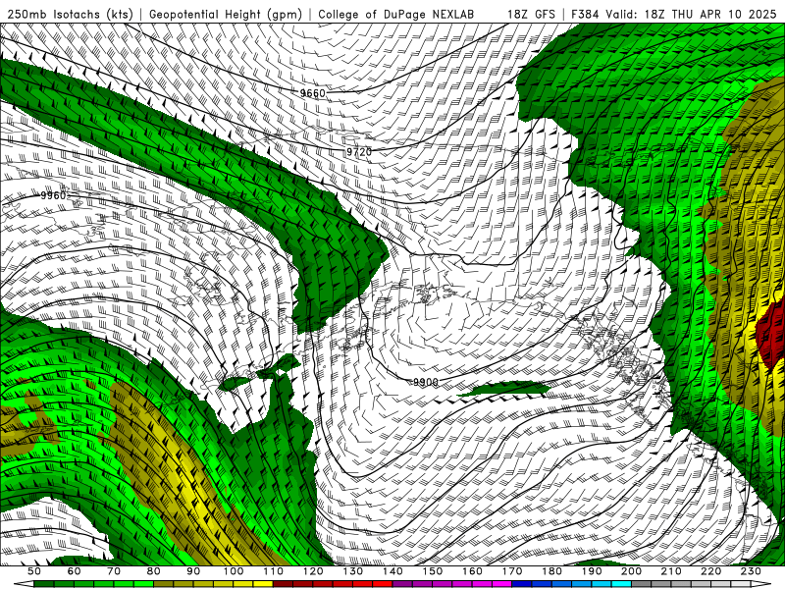This screenshot has height=589, width=785.
Task: Select the dark blue swatch just right of 170
Action: pos(522,584)
